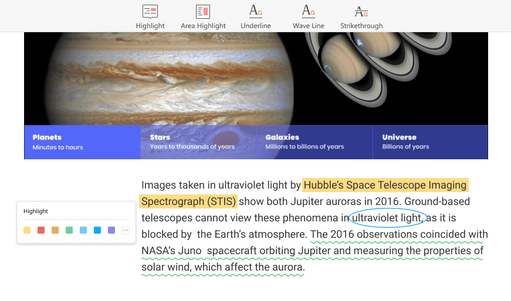Select the Area Highlight tool
This screenshot has height=301, width=511.
[x=203, y=17]
